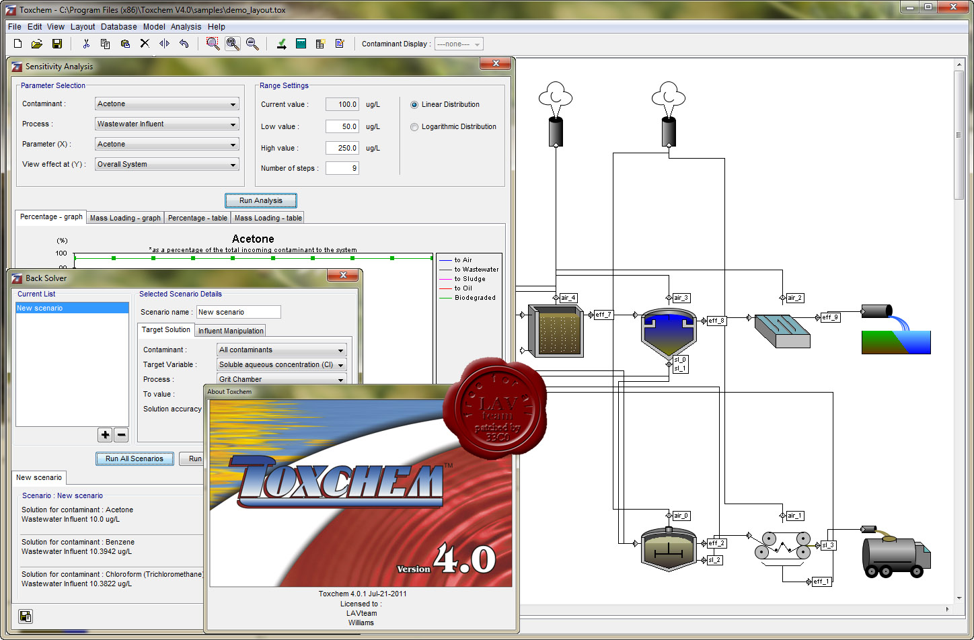This screenshot has height=640, width=974.
Task: Flip the object with the mirror icon
Action: pos(164,44)
